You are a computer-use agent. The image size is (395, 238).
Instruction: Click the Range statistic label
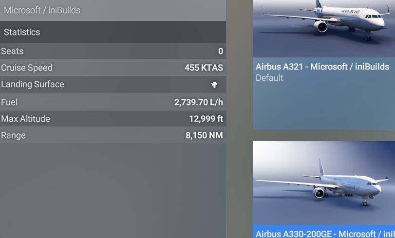tap(13, 135)
